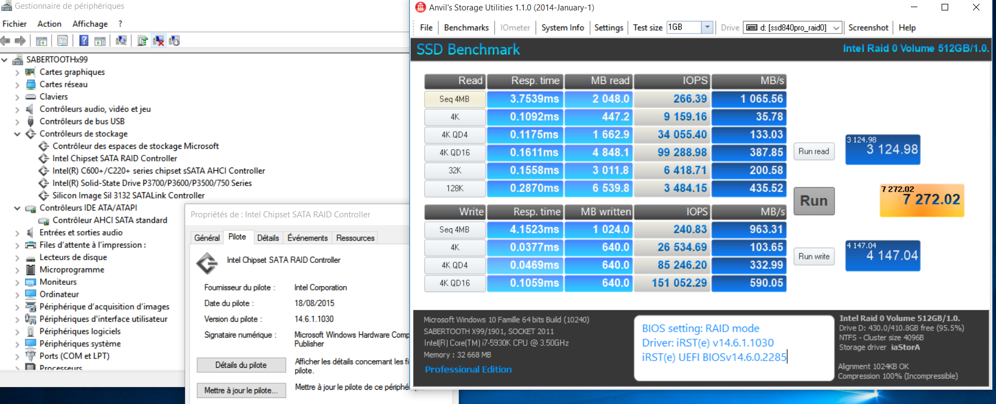Click the Screenshot button in Anvil's
996x404 pixels.
(x=868, y=27)
